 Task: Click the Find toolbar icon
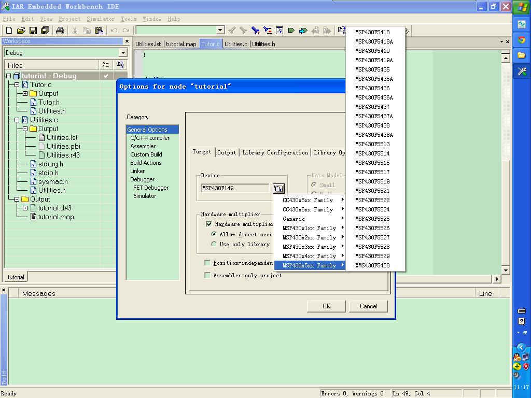point(255,31)
